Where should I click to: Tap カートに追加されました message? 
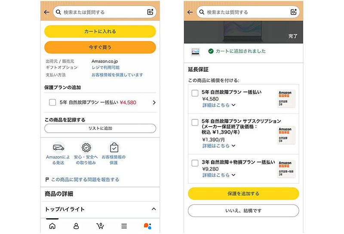241,51
